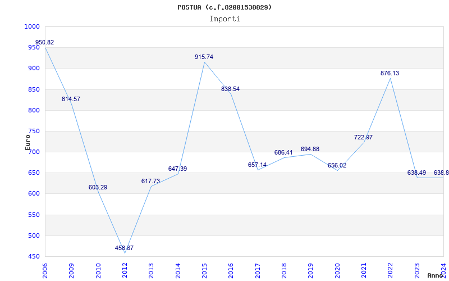
Task: Select the 950.82 data label
Action: pos(45,43)
